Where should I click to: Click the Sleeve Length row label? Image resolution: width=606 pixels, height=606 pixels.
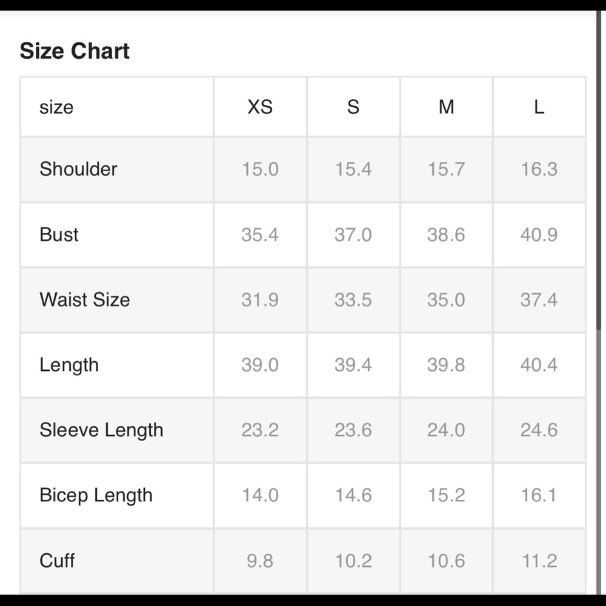101,430
